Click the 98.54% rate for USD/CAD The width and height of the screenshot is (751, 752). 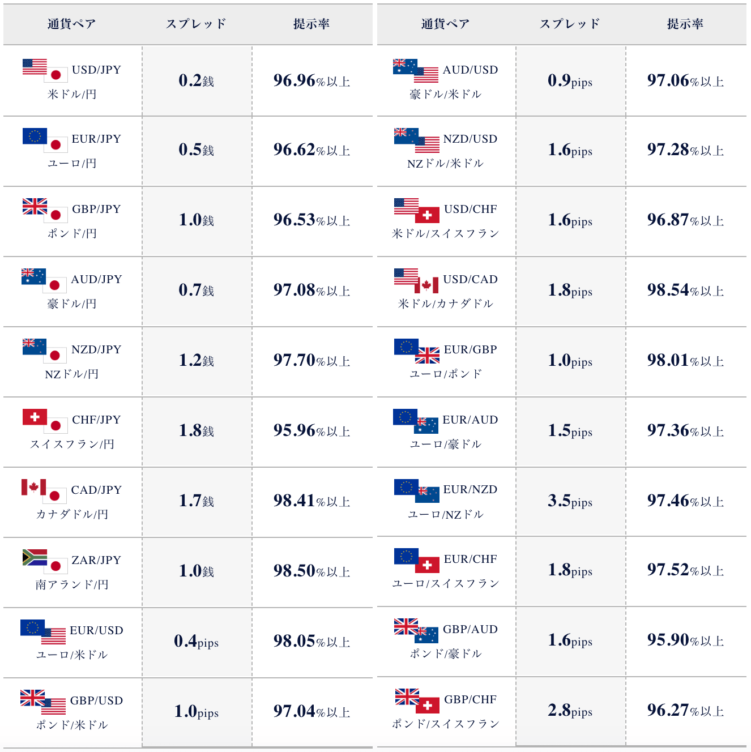pyautogui.click(x=685, y=290)
